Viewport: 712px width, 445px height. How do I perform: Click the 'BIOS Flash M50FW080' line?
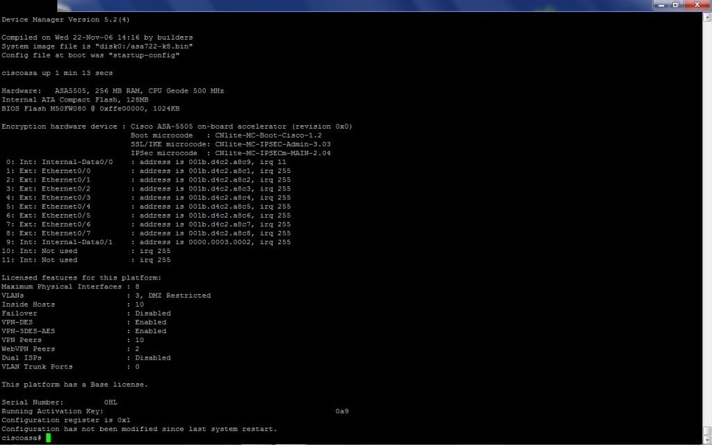click(x=90, y=108)
